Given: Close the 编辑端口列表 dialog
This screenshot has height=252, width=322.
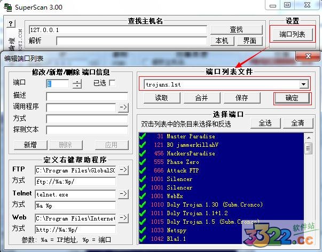Looking at the screenshot, I should 308,56.
